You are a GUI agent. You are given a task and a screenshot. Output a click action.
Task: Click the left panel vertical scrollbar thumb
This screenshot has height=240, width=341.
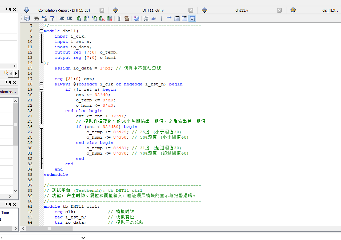coord(15,124)
